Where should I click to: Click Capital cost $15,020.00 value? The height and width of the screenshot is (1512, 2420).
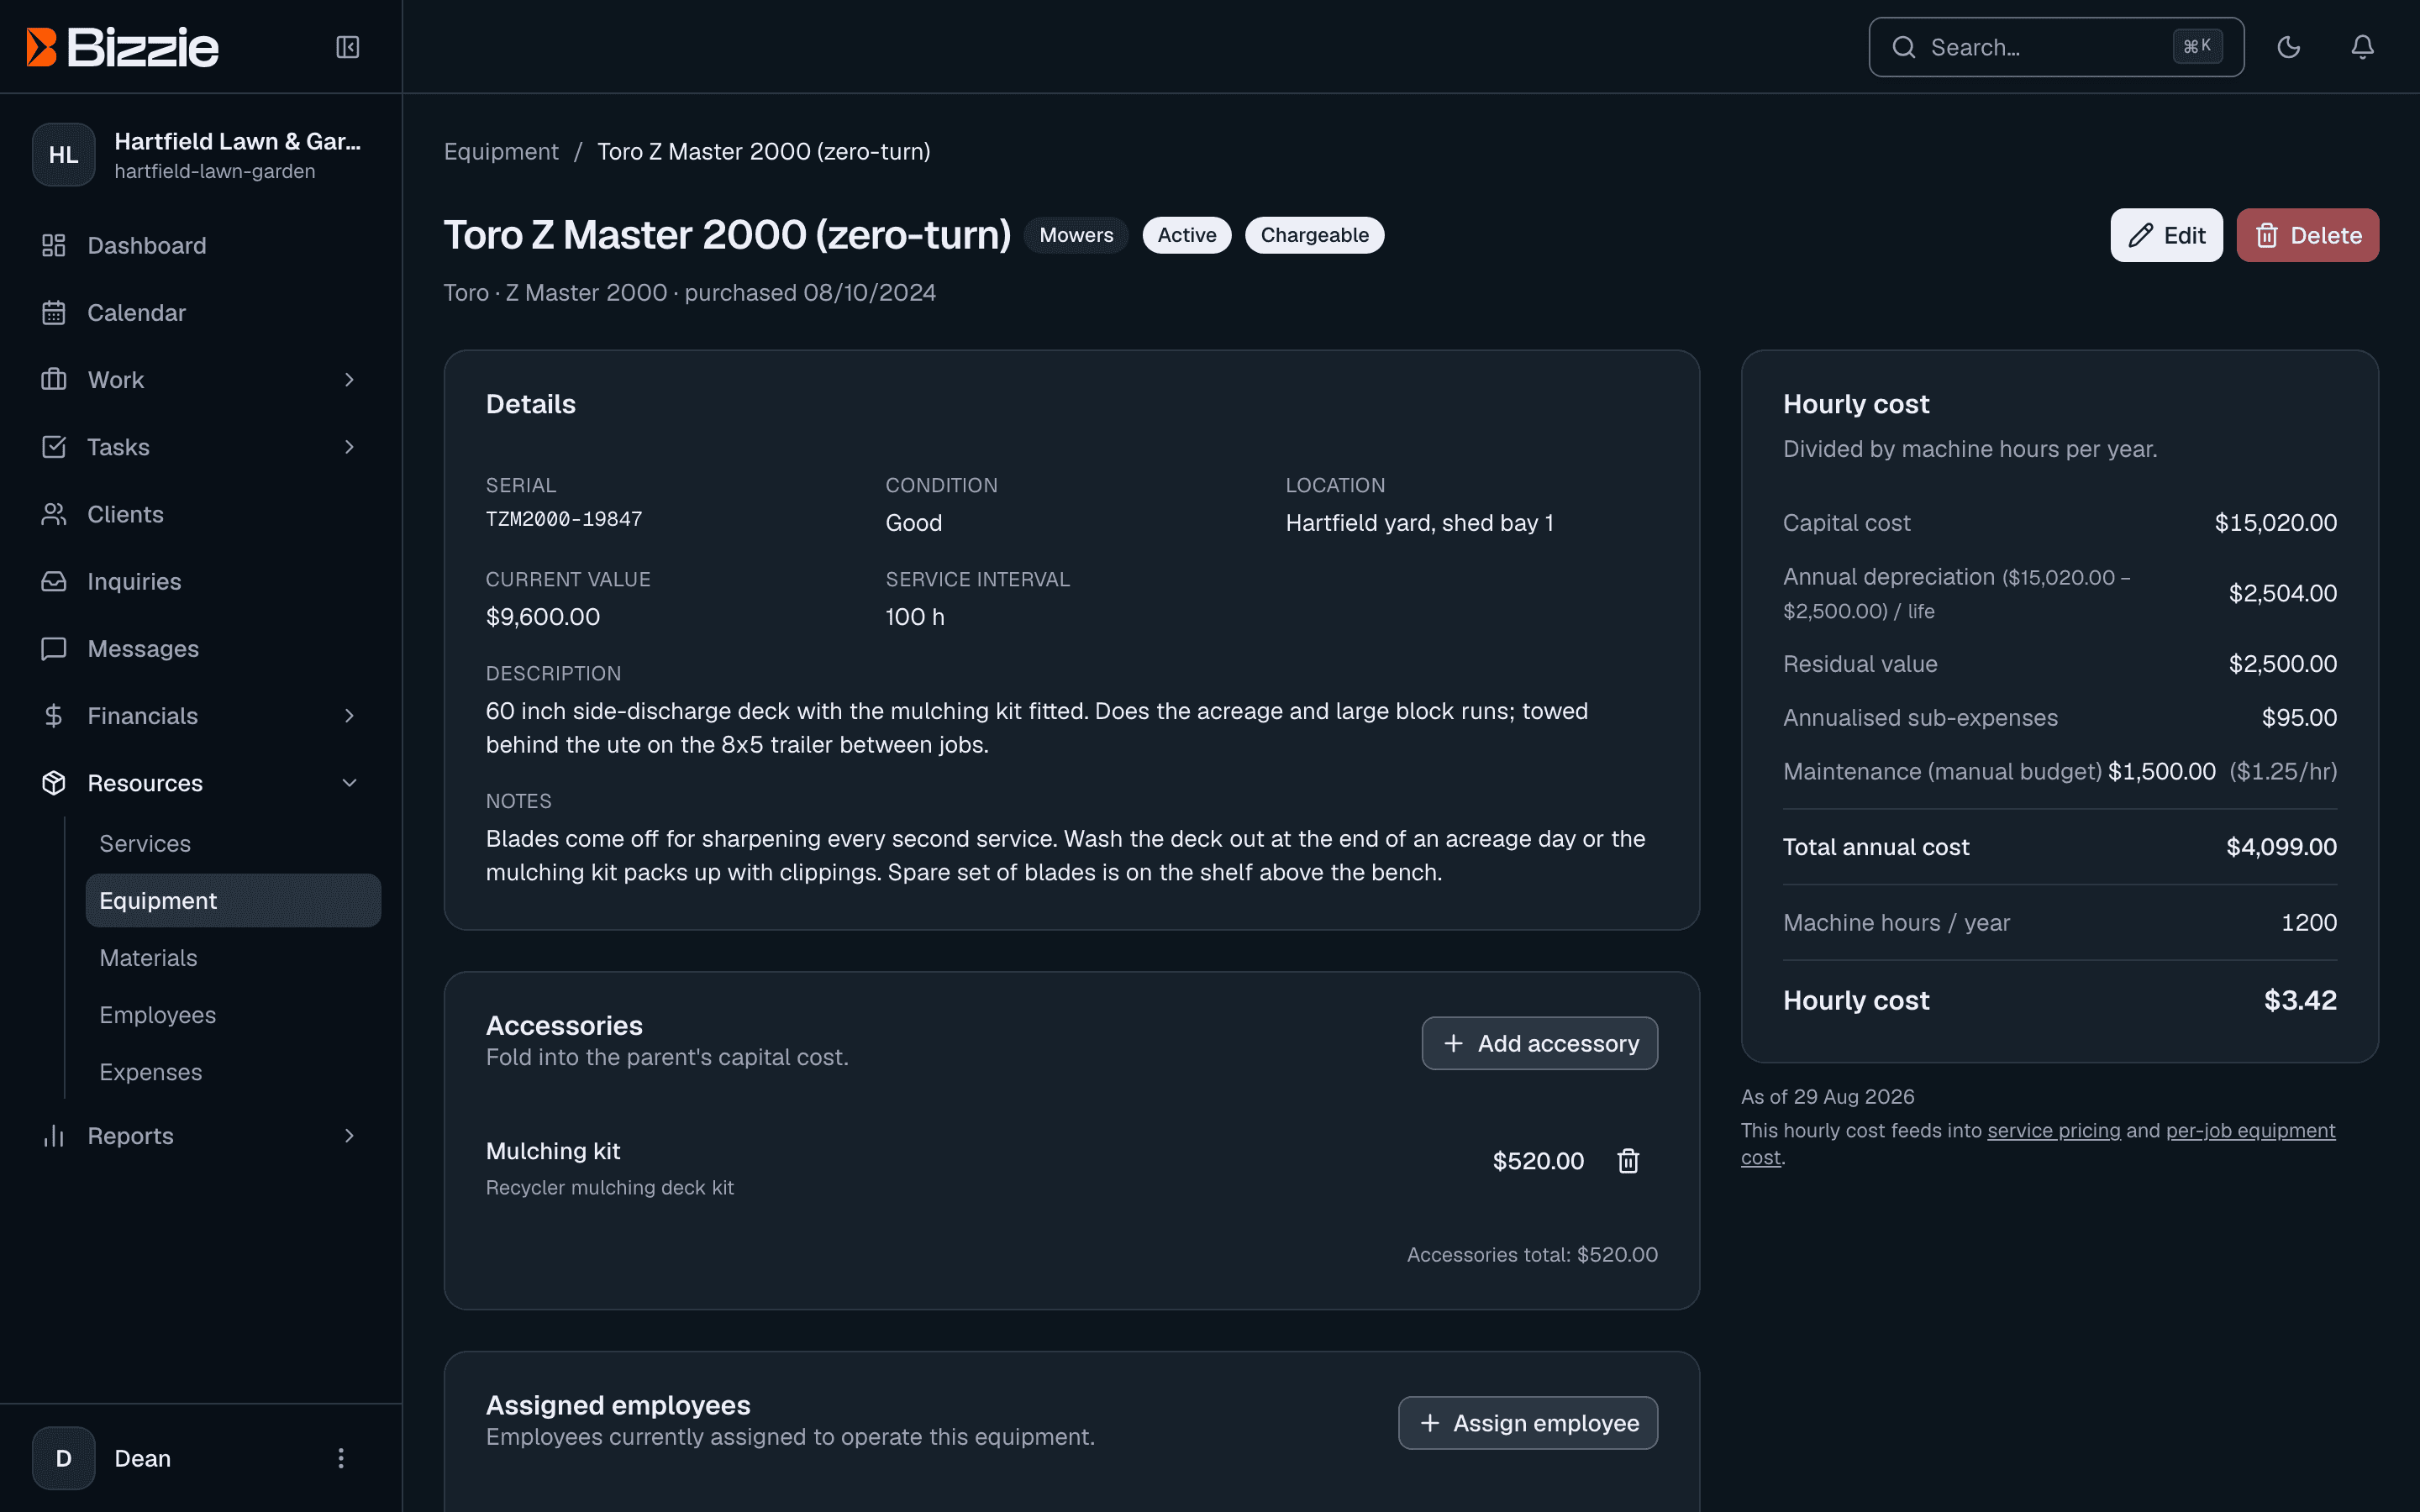[2275, 523]
